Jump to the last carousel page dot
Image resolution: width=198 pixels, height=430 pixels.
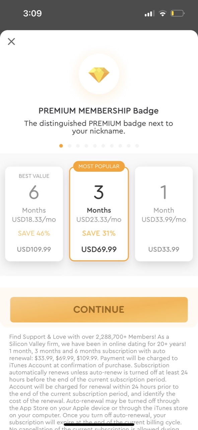(x=137, y=146)
